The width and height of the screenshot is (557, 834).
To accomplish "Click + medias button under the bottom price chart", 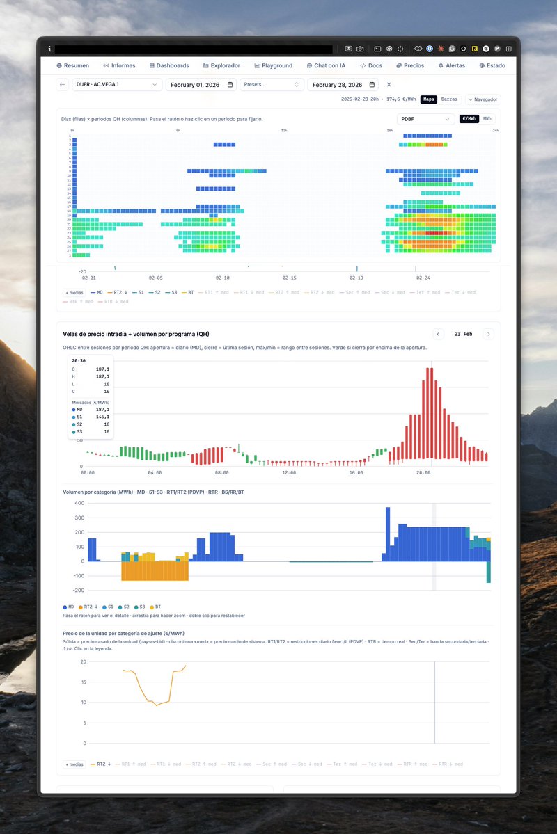I will coord(74,764).
